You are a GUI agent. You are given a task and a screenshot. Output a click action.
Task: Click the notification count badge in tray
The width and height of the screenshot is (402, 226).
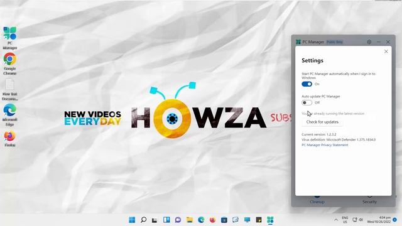(395, 220)
